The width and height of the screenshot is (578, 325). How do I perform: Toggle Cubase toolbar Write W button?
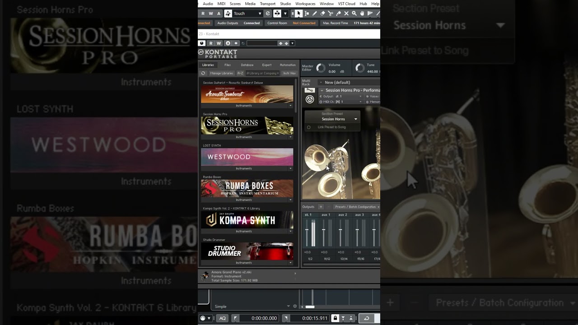211,14
